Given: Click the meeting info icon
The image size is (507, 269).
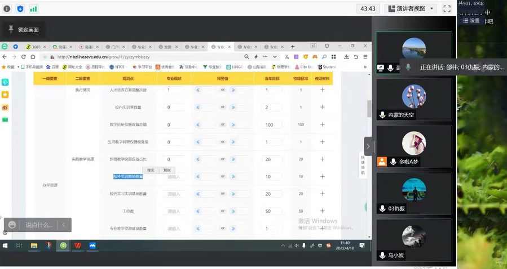Looking at the screenshot, I should click(x=7, y=9).
